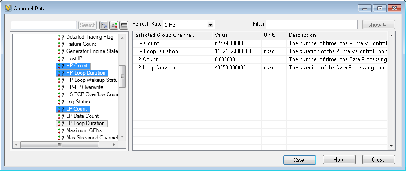This screenshot has height=171, width=406.
Task: Click tree scrollbar up arrow
Action: [x=122, y=38]
